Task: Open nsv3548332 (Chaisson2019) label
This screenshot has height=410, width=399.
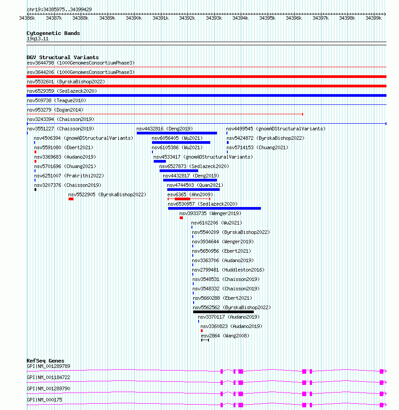Action: tap(226, 289)
